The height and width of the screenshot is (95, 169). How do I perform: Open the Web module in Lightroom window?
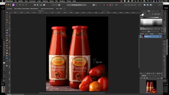click(x=166, y=8)
